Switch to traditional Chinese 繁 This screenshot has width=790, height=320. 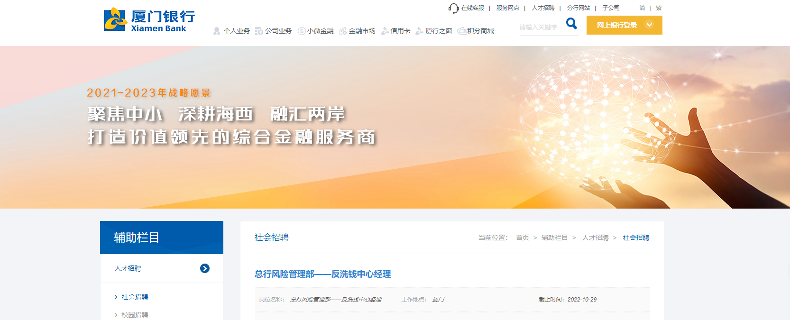(x=659, y=8)
